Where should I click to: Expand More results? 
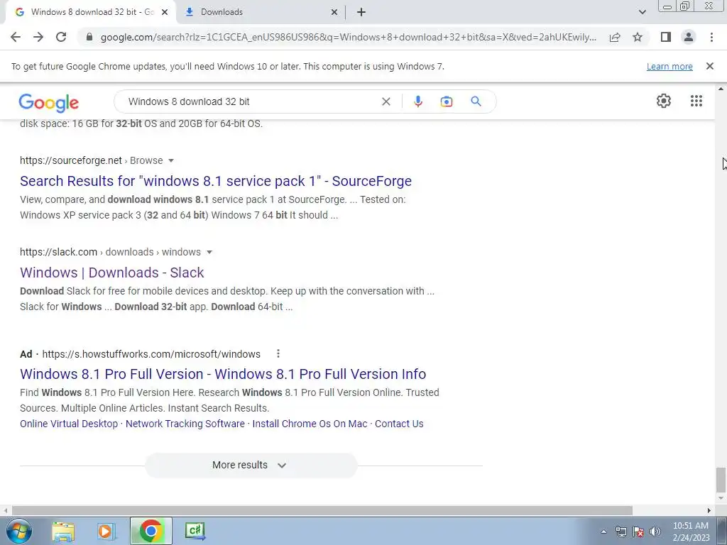251,466
